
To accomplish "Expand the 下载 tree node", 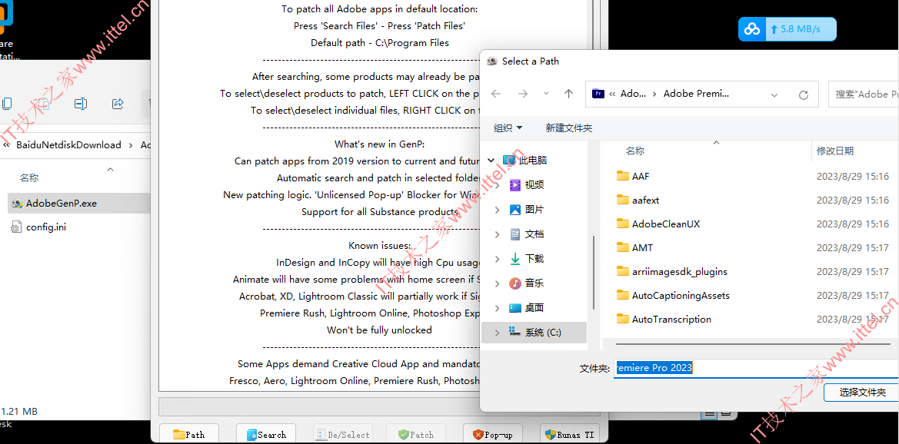I will click(497, 259).
